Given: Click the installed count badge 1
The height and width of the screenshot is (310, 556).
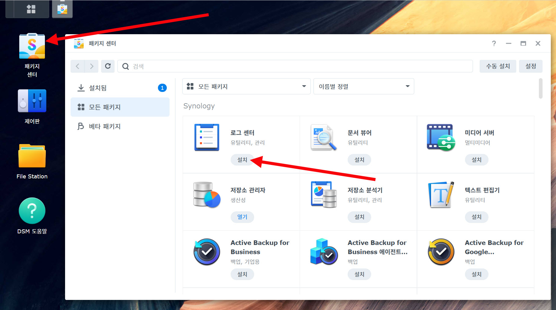Looking at the screenshot, I should [x=162, y=88].
